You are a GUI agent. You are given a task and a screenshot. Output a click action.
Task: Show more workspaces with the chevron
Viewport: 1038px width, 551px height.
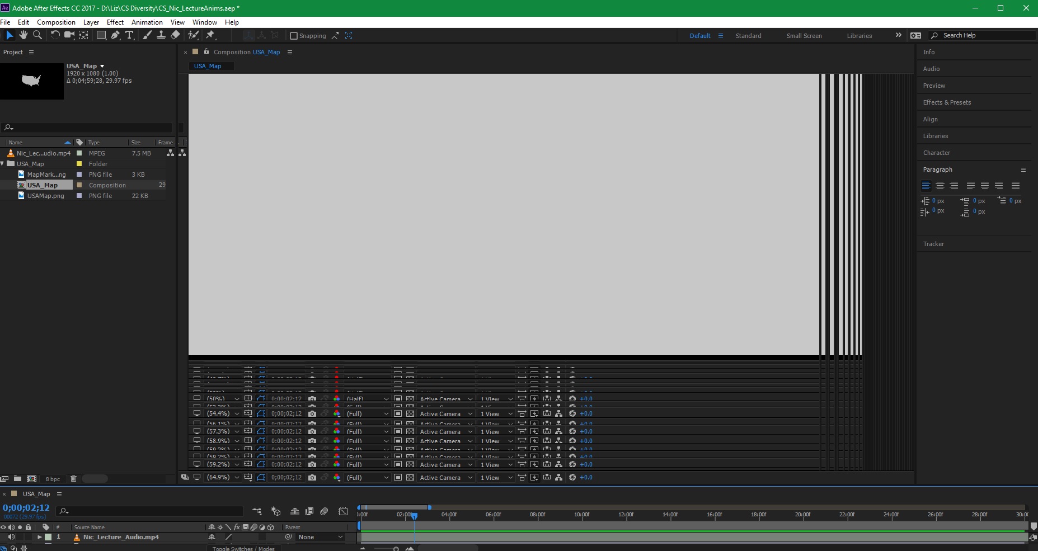pyautogui.click(x=898, y=35)
